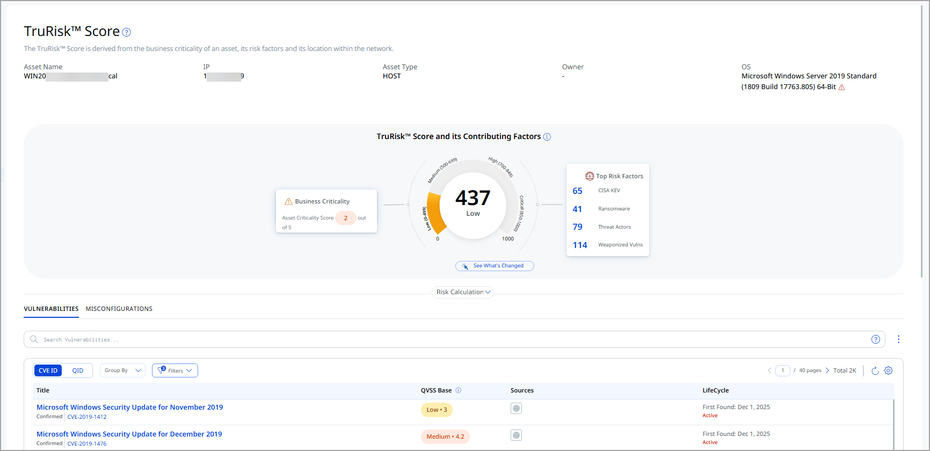The width and height of the screenshot is (930, 451).
Task: Click the Total 2K text
Action: pos(845,370)
